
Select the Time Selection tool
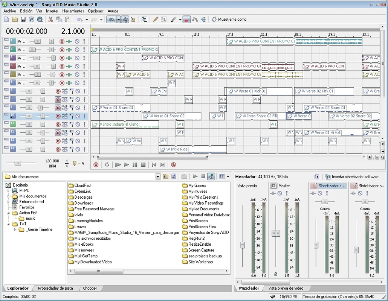pos(203,19)
